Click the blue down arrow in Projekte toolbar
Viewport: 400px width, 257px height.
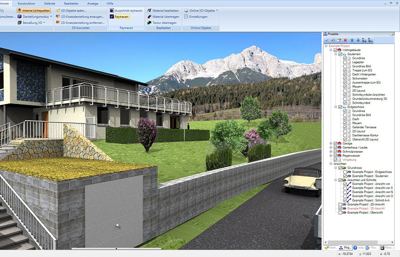pyautogui.click(x=358, y=40)
